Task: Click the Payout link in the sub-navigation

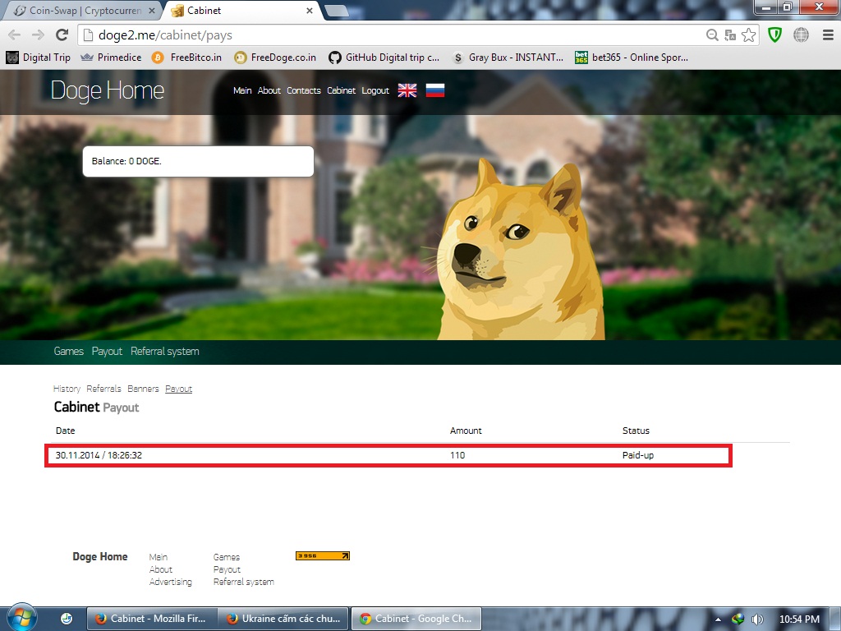Action: coord(178,389)
